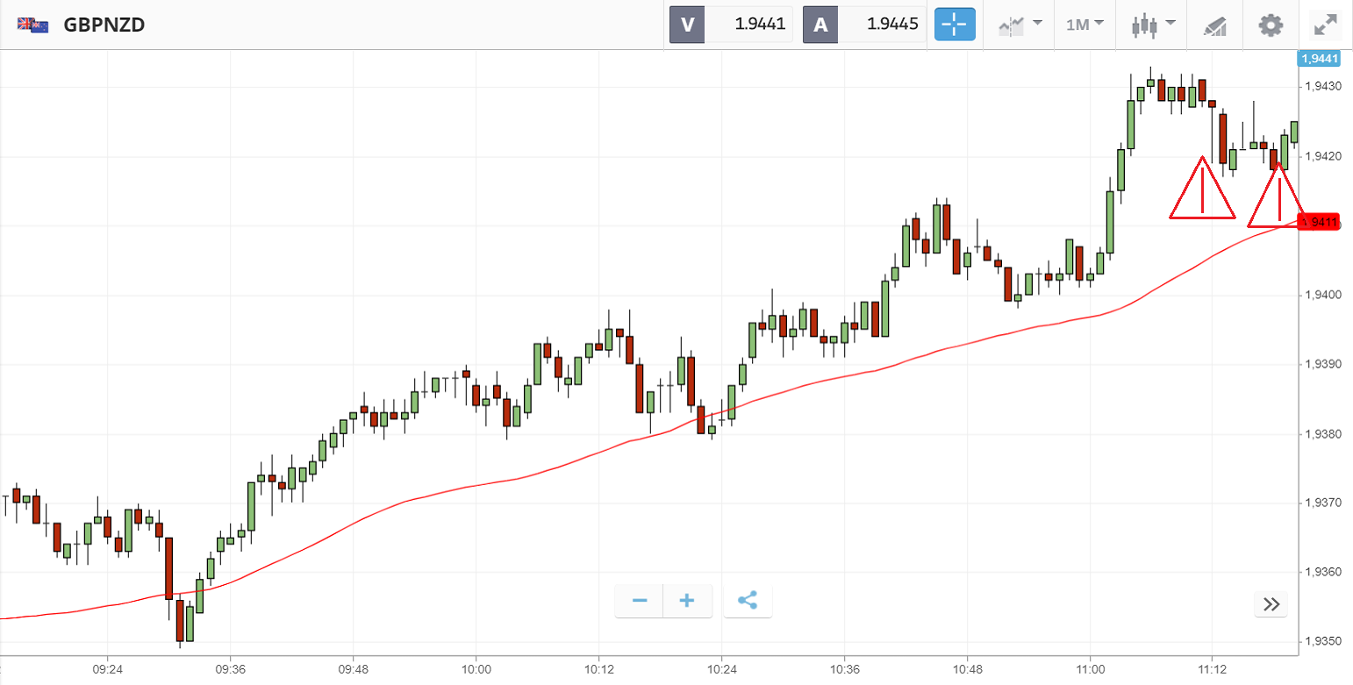Select the second red triangle annotation
Image resolution: width=1353 pixels, height=685 pixels.
[1279, 197]
